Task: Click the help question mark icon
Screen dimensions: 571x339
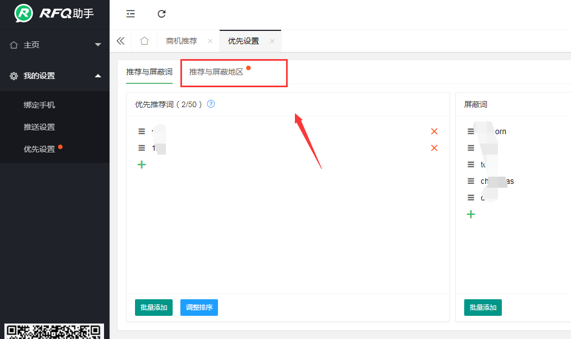Action: tap(211, 104)
